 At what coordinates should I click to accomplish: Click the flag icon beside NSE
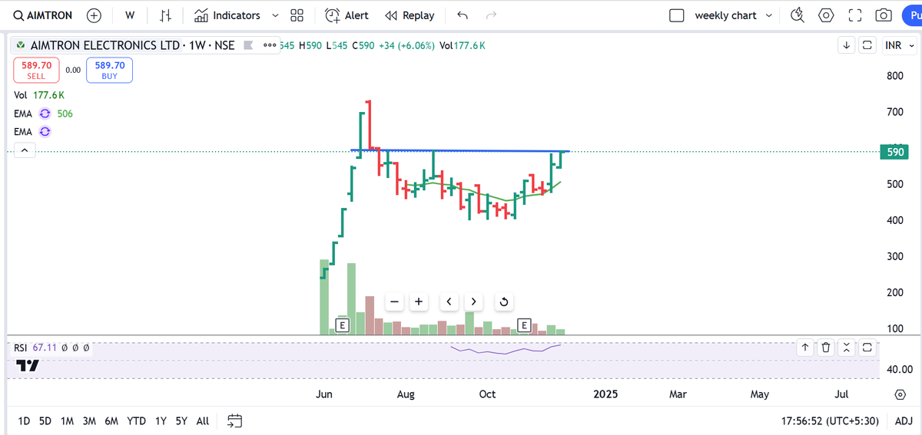[248, 45]
